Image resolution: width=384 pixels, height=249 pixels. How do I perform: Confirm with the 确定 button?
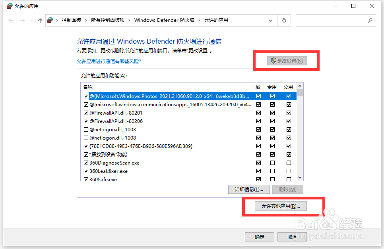tap(260, 237)
